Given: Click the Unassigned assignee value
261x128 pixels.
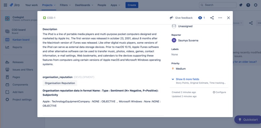Looking at the screenshot, I should pos(185,26).
